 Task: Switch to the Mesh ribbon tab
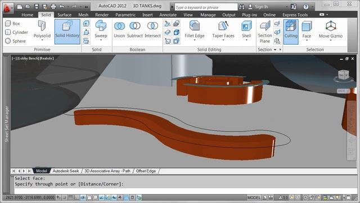coord(83,15)
